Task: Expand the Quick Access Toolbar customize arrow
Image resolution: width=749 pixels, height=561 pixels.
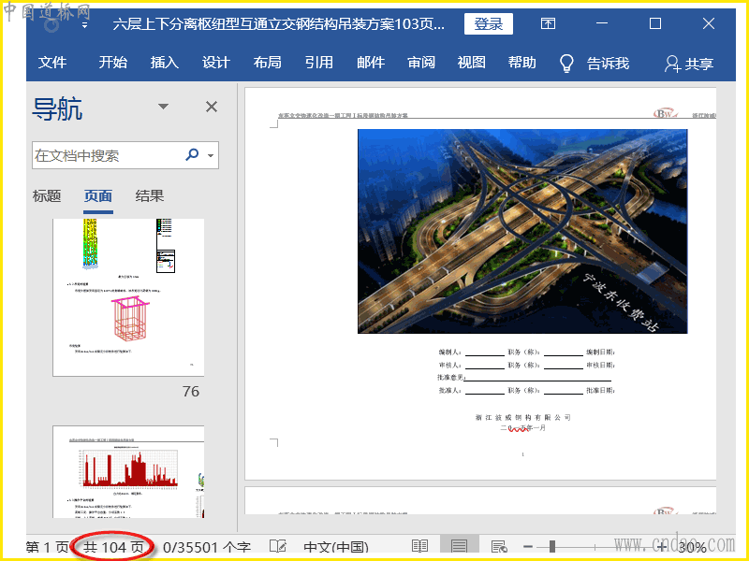Action: 84,25
